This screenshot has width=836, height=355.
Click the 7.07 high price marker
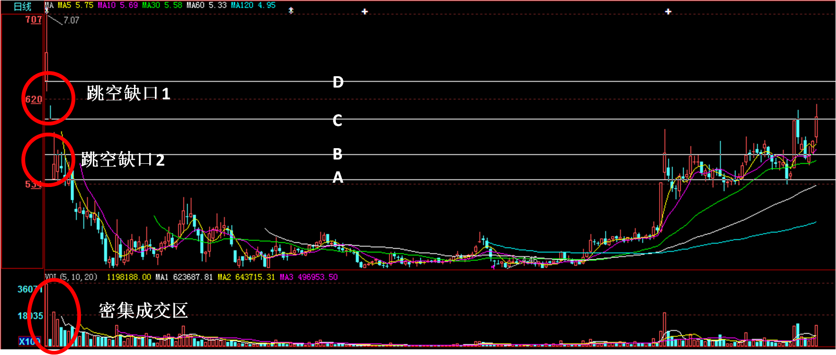(71, 20)
